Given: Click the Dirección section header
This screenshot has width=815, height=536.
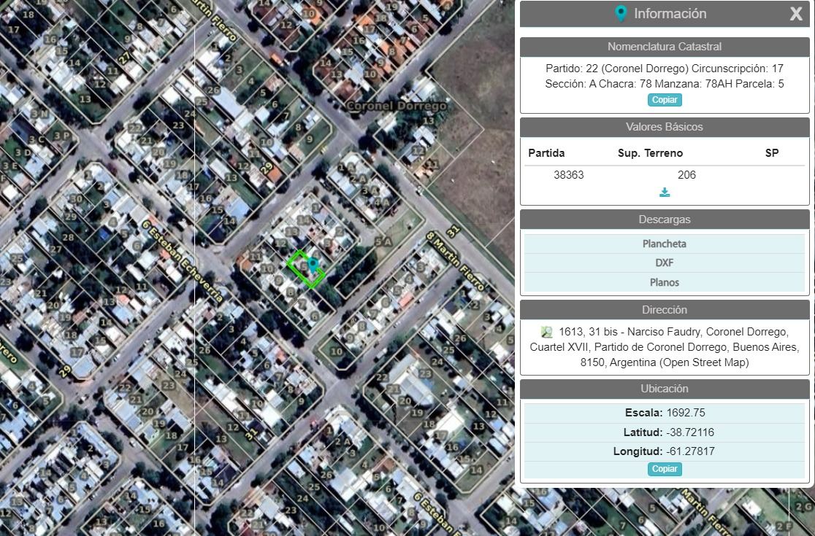Looking at the screenshot, I should point(665,310).
